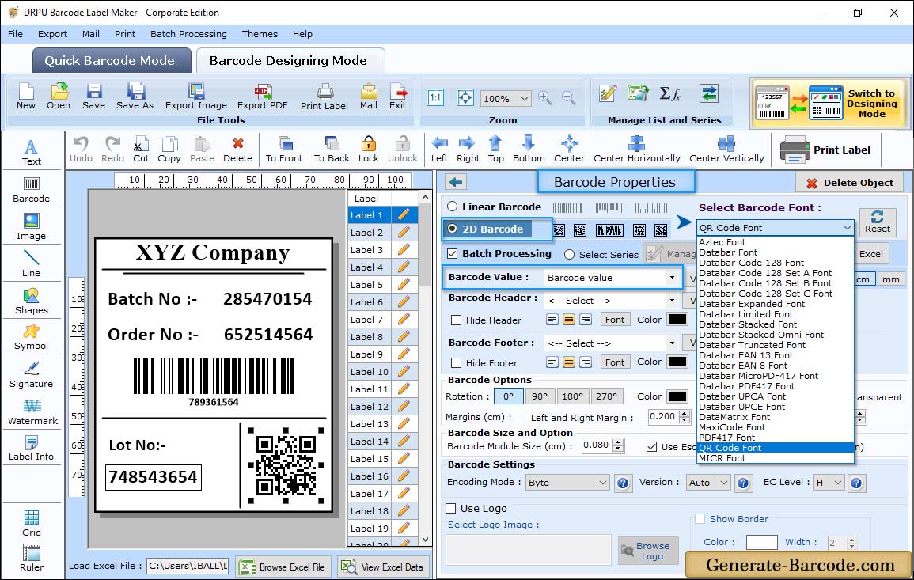Toggle the Show Border checkbox
Screen dimensions: 914x580
point(700,519)
